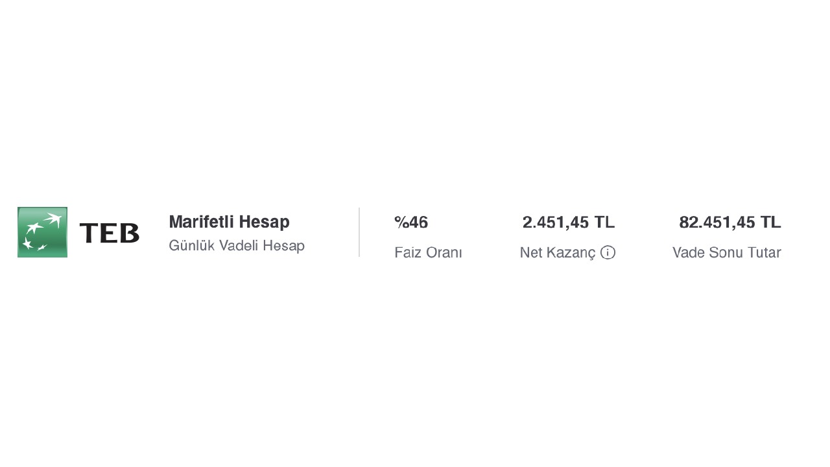830x467 pixels.
Task: Click the word Oranı under the %46 rate
Action: 444,253
